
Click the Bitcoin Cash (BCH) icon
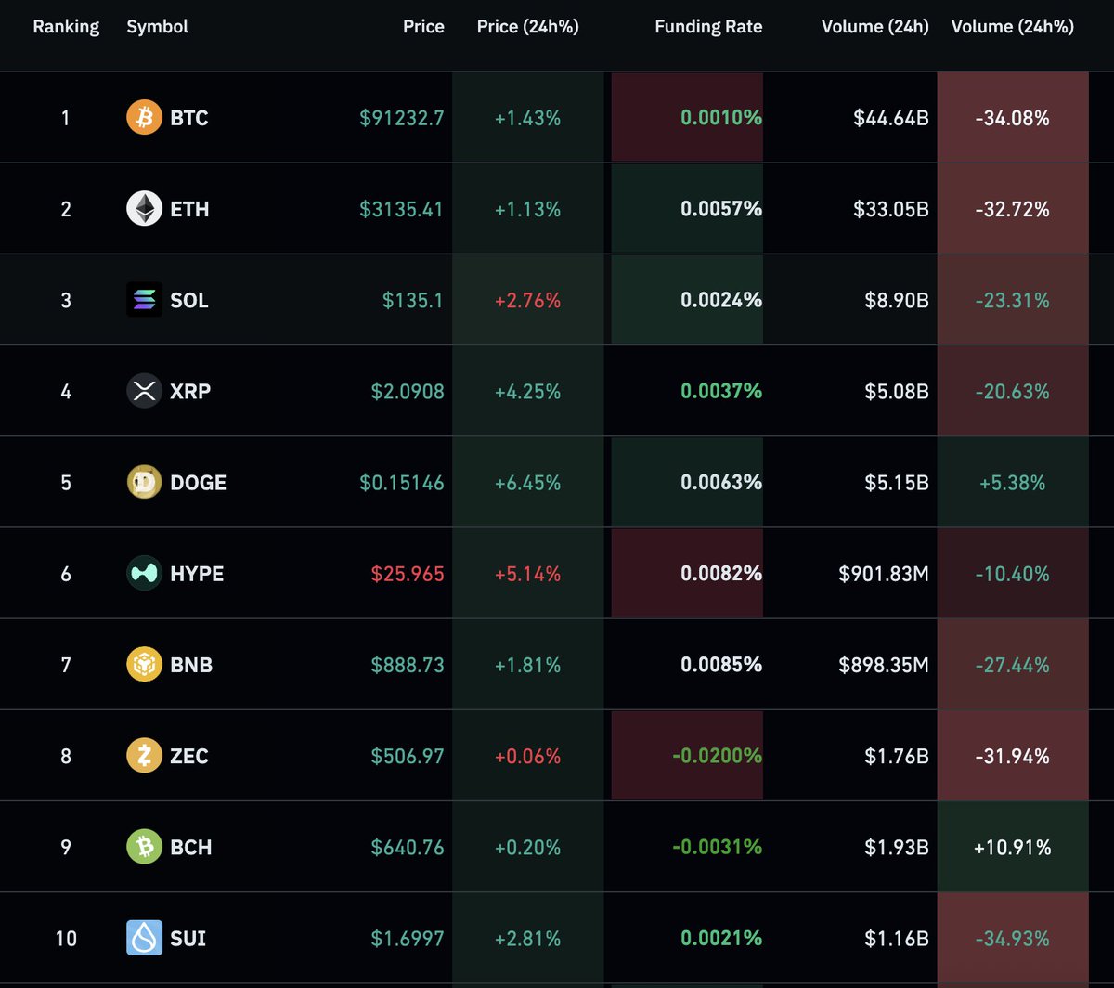pos(144,847)
